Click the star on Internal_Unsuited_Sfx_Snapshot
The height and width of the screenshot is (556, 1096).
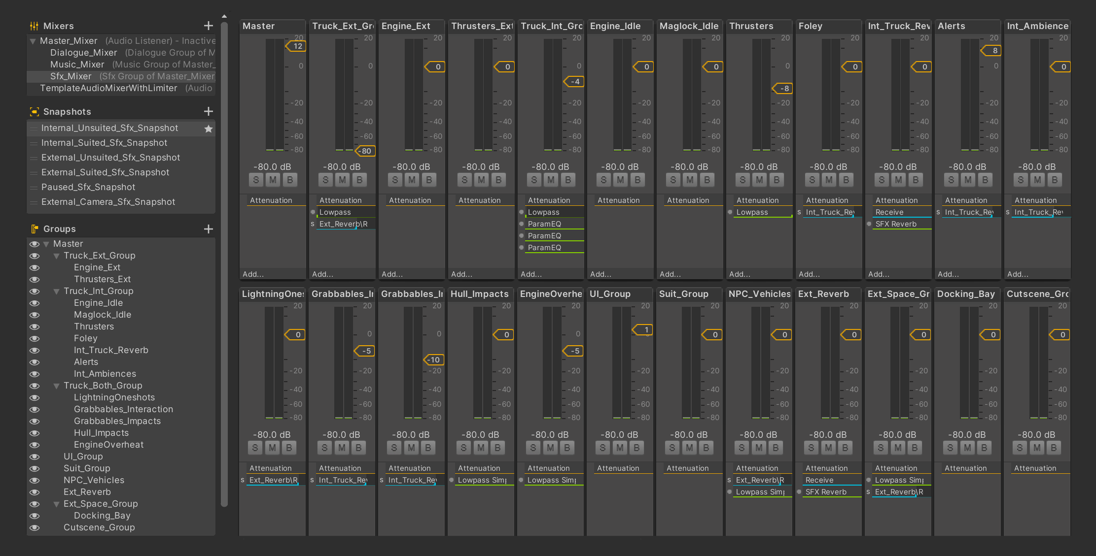(x=209, y=129)
